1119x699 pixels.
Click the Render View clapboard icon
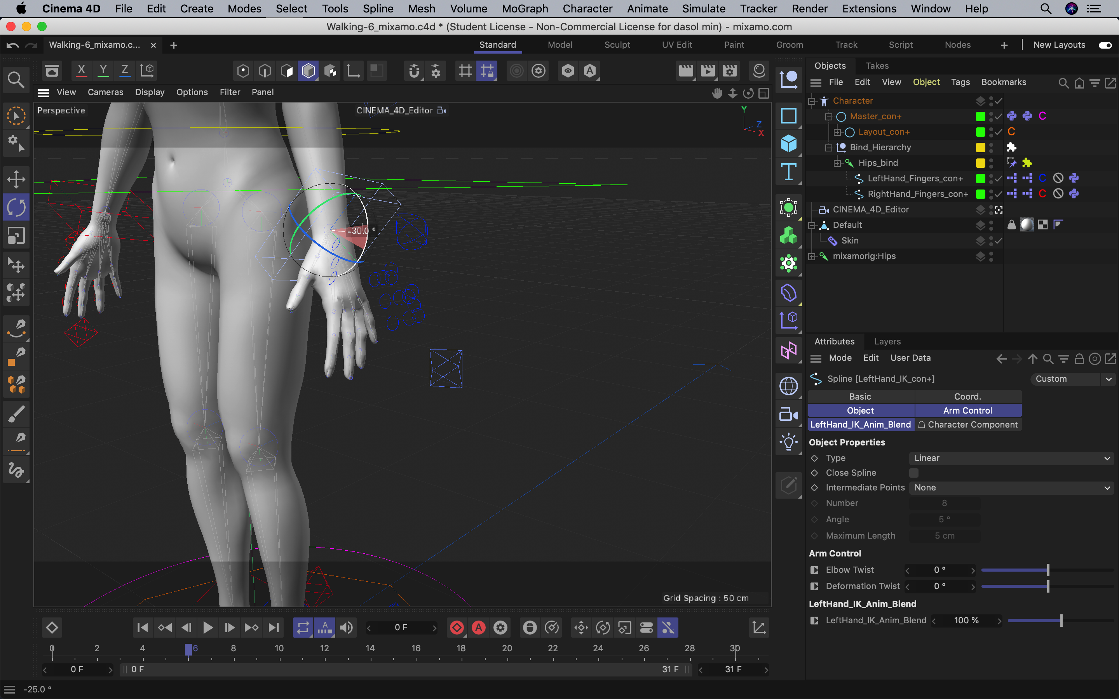(x=686, y=71)
